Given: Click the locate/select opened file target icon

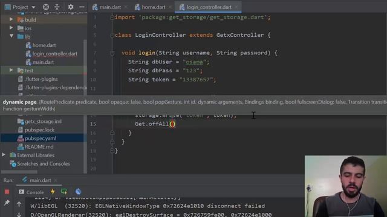Looking at the screenshot, I should [46, 7].
